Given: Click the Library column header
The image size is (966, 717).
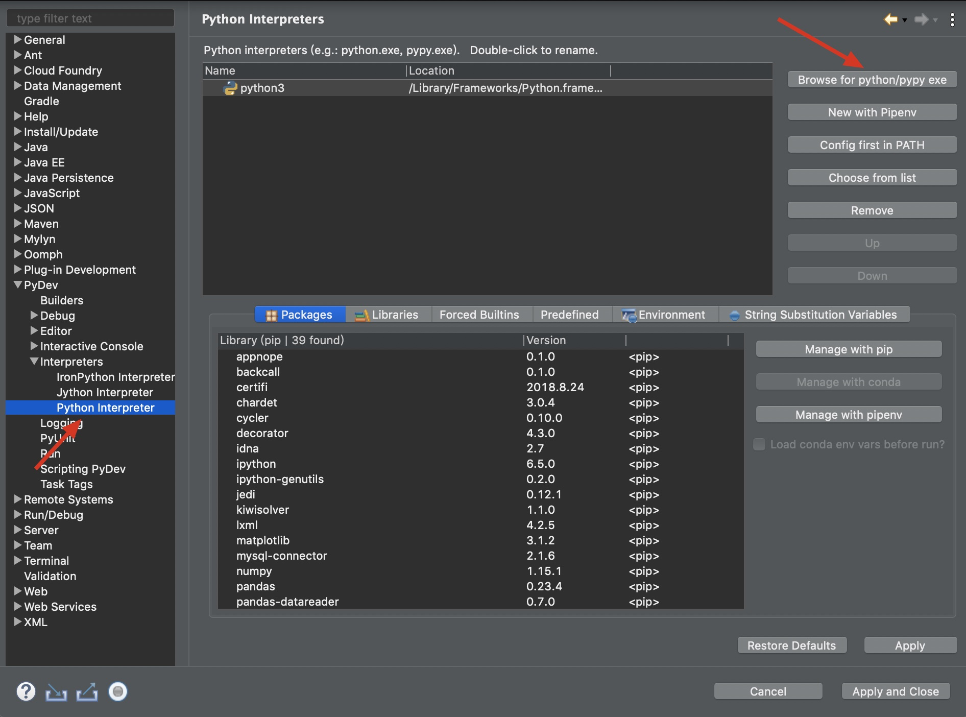Looking at the screenshot, I should point(371,341).
